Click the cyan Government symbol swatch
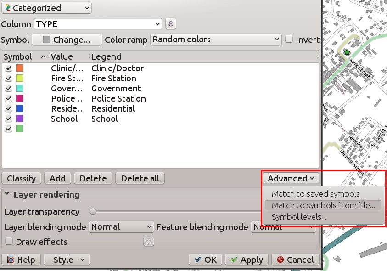The height and width of the screenshot is (271, 387). point(20,88)
